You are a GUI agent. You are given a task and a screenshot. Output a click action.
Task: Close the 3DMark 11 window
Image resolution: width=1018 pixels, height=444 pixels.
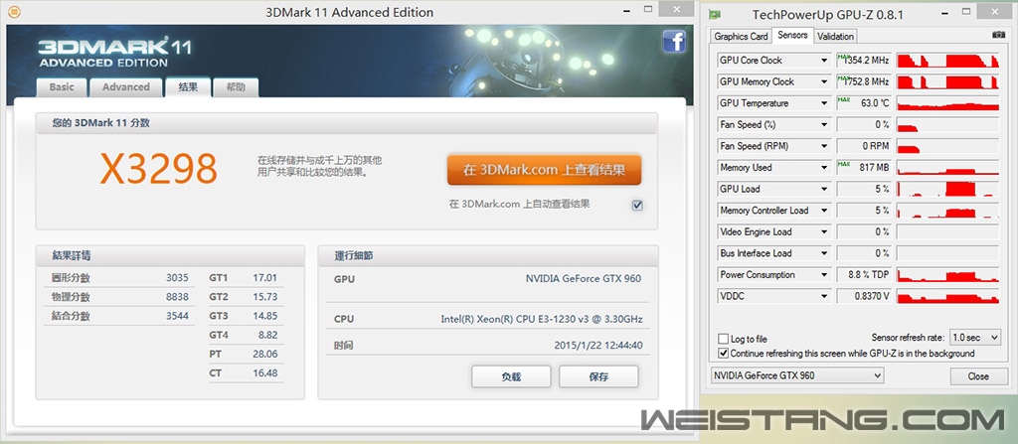[675, 8]
